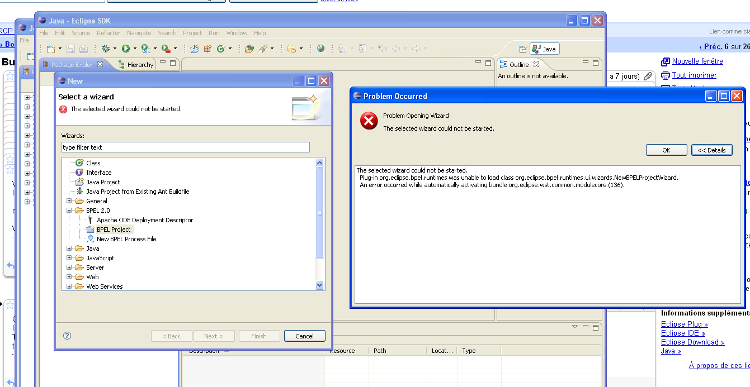Open the Search toolbar dropdown arrow
This screenshot has height=387, width=750.
[272, 49]
